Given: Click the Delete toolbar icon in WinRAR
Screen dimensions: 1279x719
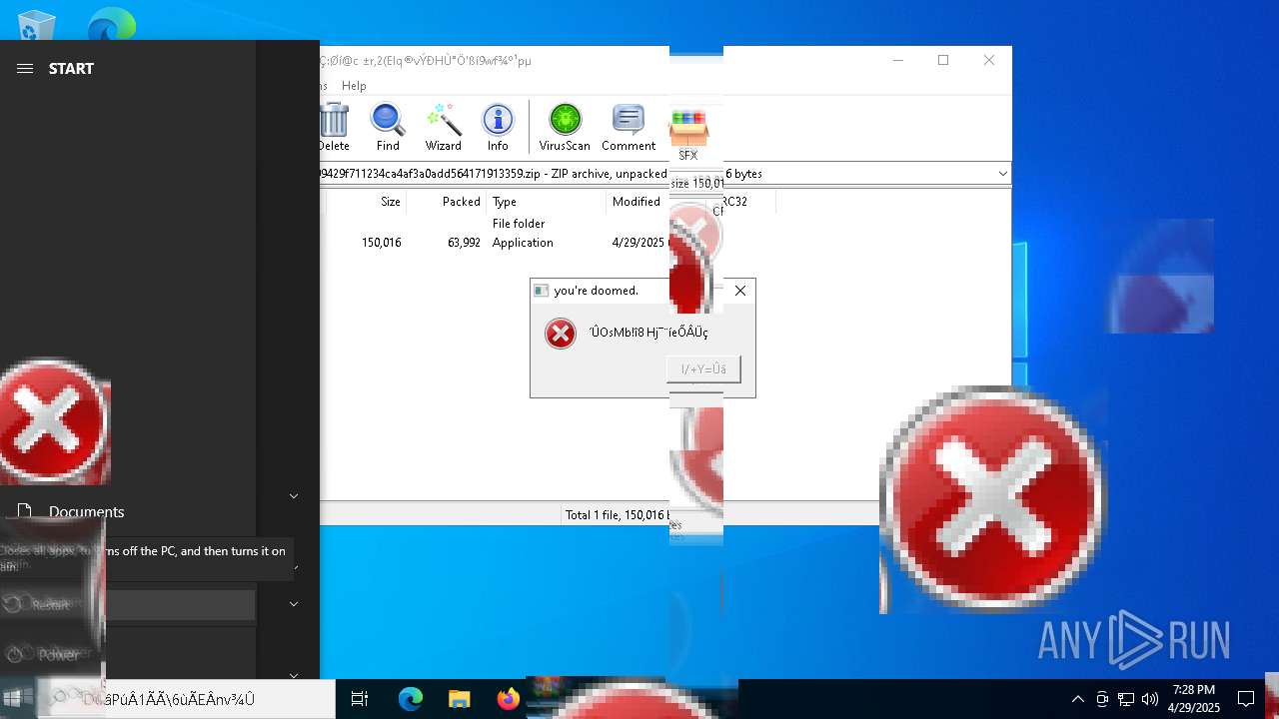Looking at the screenshot, I should point(333,128).
